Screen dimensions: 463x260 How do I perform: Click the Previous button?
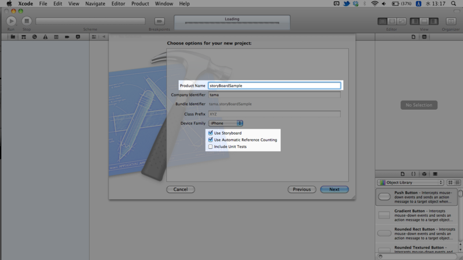click(302, 190)
